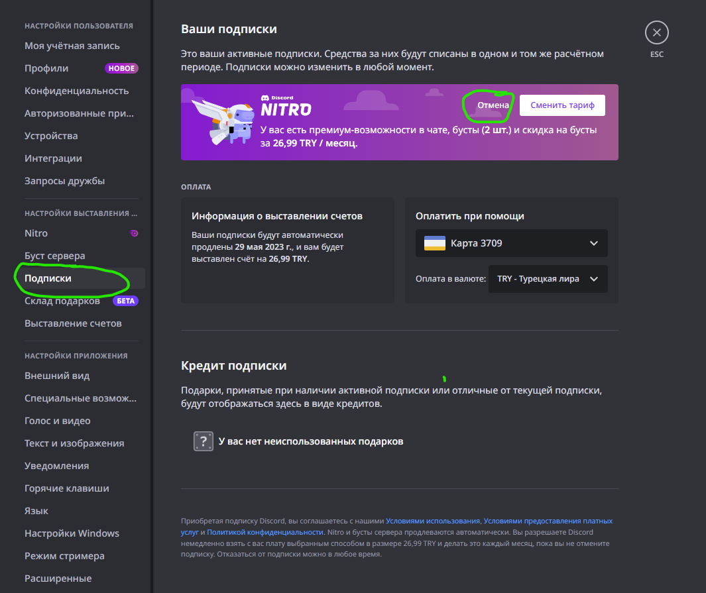Select Режим стримера in sidebar
This screenshot has height=593, width=706.
64,556
